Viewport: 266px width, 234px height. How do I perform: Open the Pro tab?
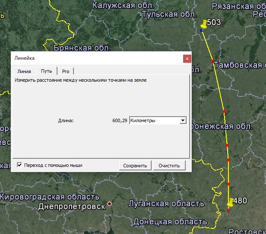click(x=66, y=71)
